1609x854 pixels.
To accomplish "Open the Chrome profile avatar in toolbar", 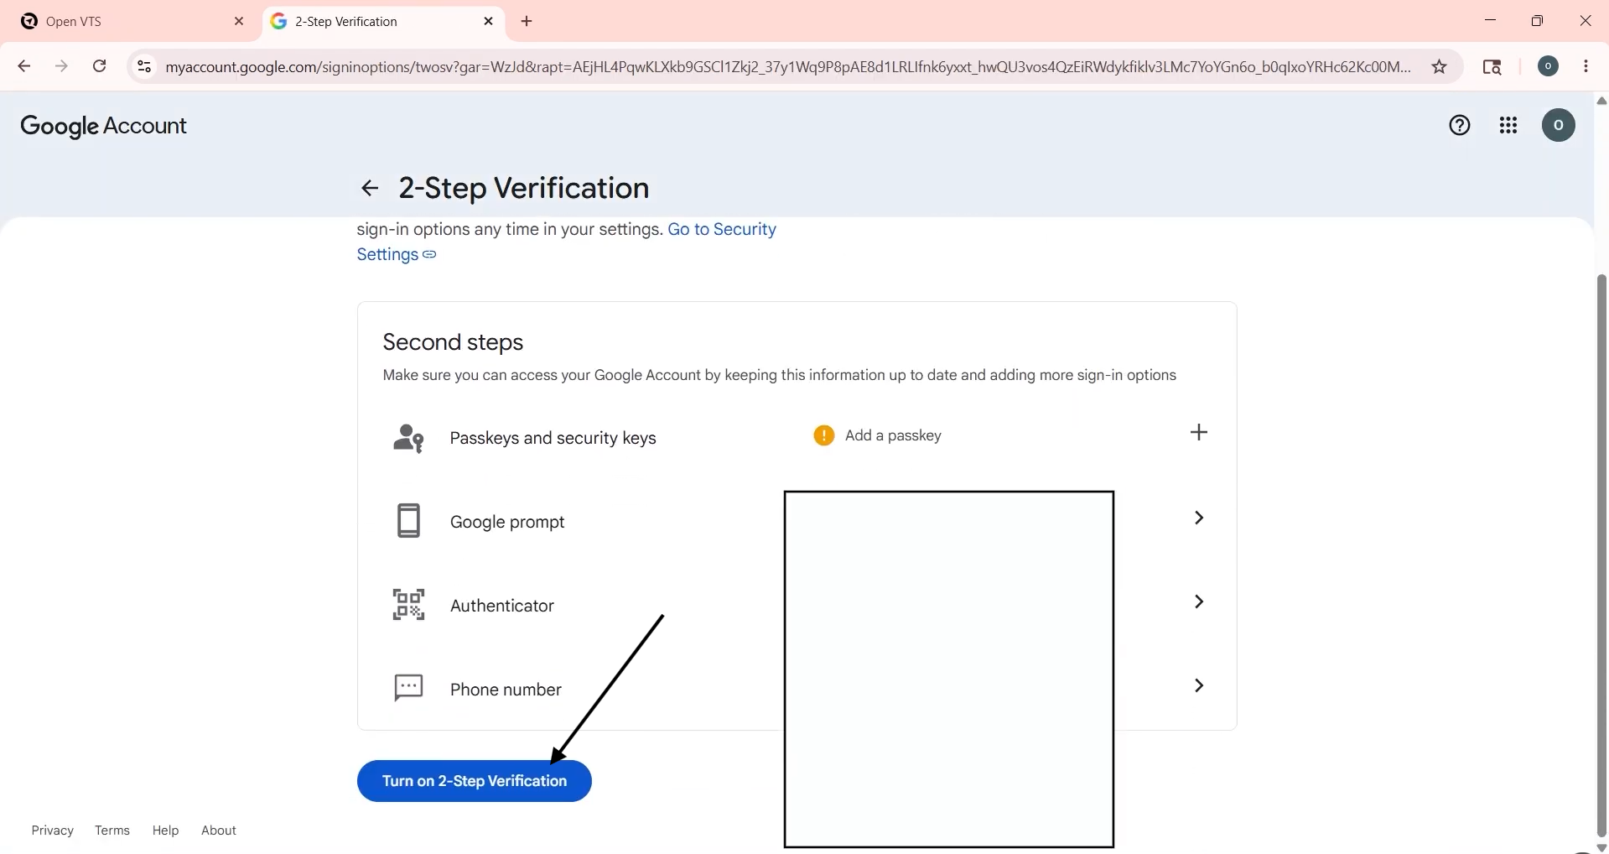I will point(1549,66).
